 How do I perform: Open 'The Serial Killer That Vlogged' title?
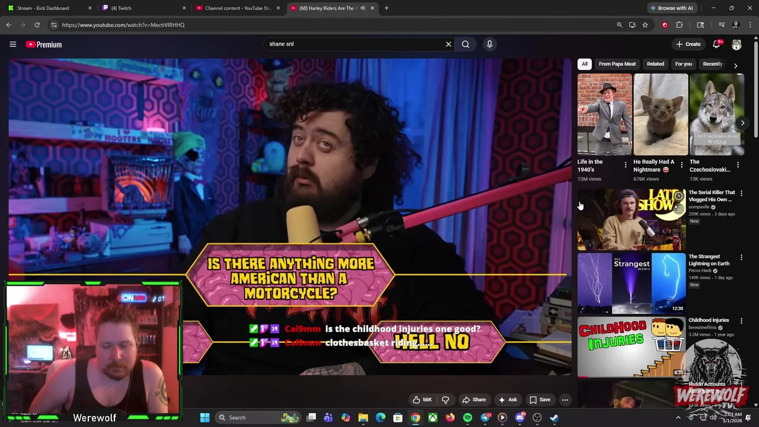click(712, 196)
